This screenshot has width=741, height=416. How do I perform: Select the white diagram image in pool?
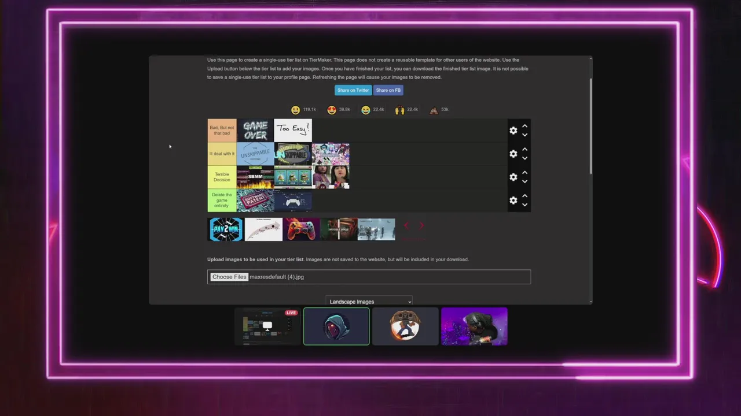(x=263, y=229)
